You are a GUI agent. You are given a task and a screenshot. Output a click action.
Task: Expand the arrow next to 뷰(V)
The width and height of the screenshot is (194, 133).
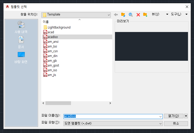pos(167,14)
